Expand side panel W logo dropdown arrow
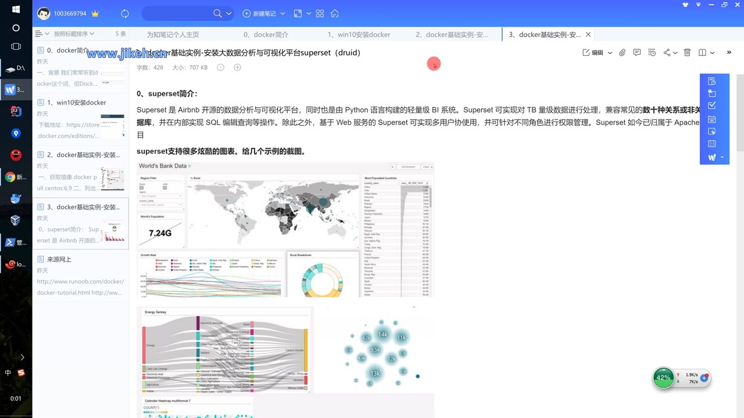 click(722, 157)
